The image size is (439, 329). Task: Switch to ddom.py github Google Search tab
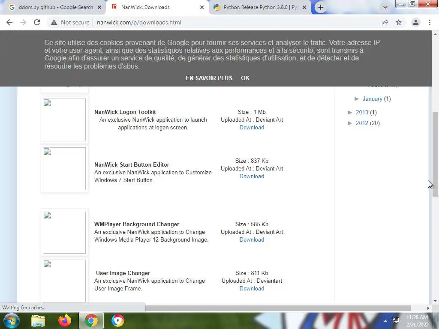(53, 7)
